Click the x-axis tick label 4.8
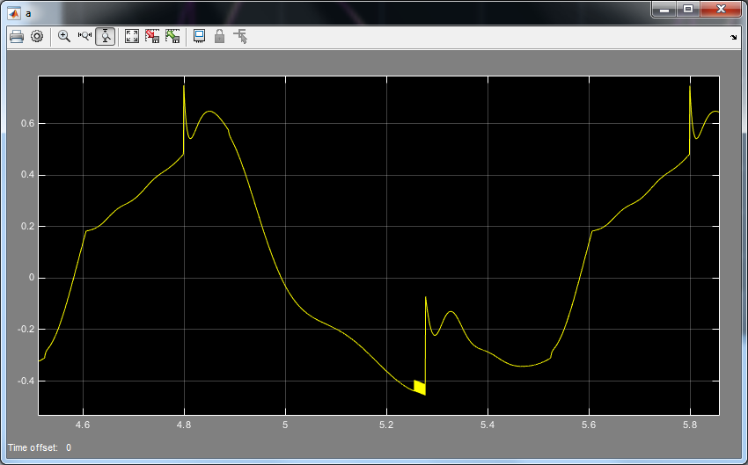The width and height of the screenshot is (748, 465). tap(184, 425)
